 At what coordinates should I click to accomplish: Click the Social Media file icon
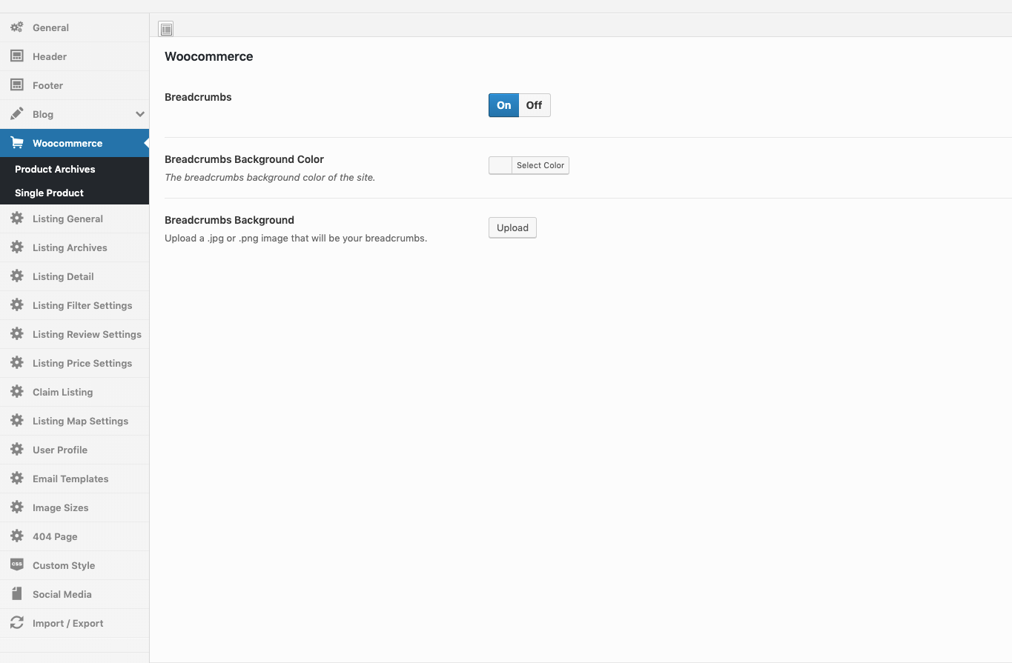pyautogui.click(x=16, y=593)
